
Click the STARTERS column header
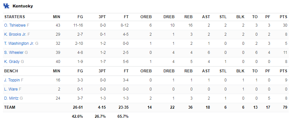(15, 17)
